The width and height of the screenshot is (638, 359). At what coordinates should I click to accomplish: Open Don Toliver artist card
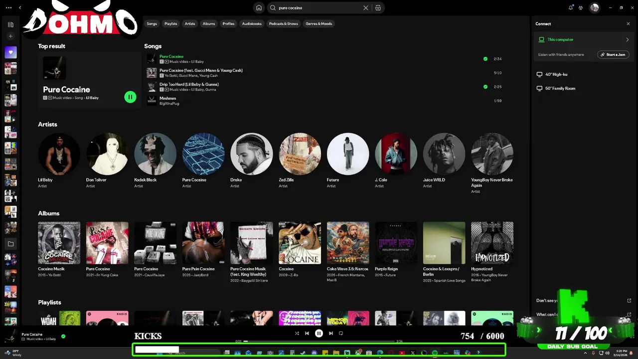coord(107,161)
